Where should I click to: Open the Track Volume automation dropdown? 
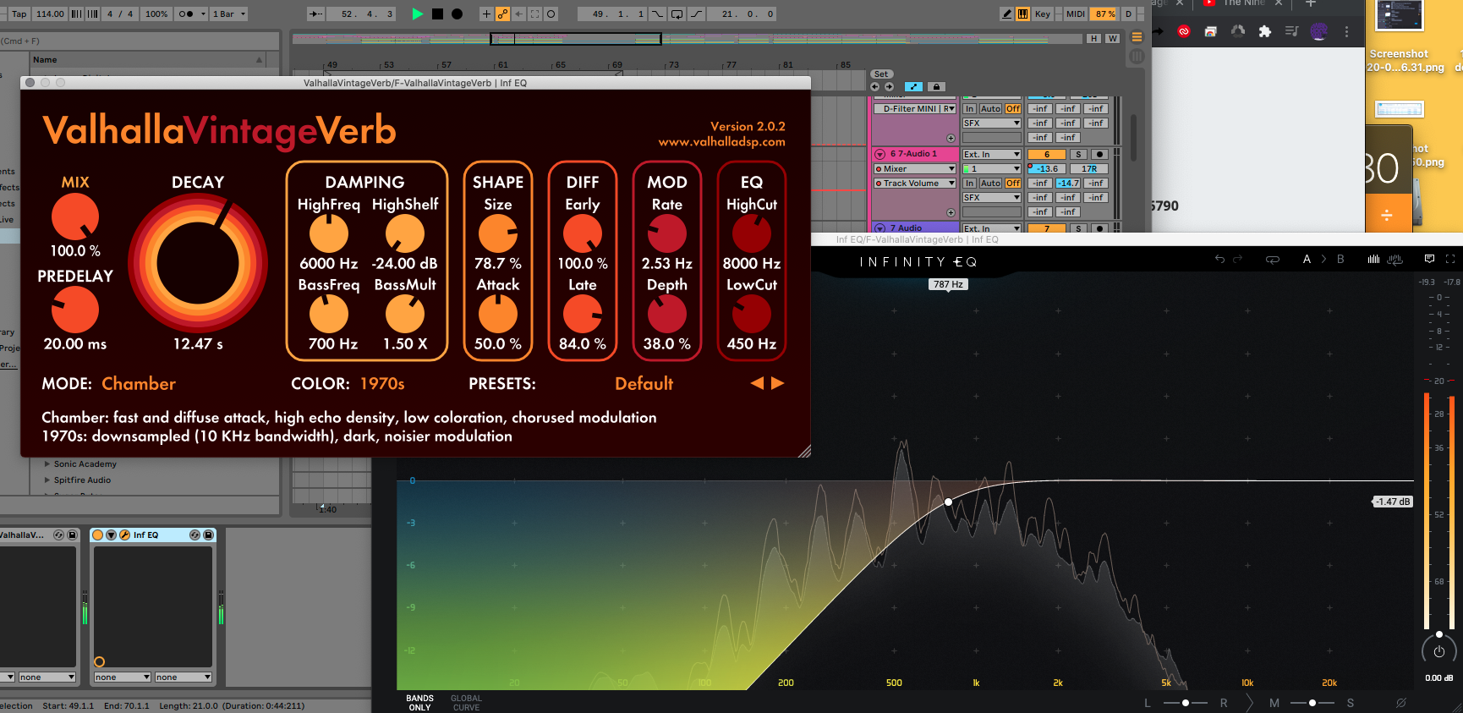point(915,184)
